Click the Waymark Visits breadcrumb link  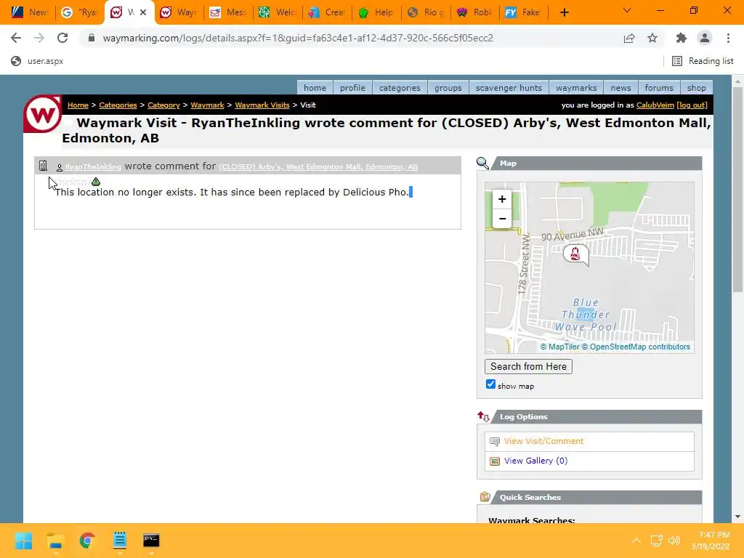tap(262, 105)
